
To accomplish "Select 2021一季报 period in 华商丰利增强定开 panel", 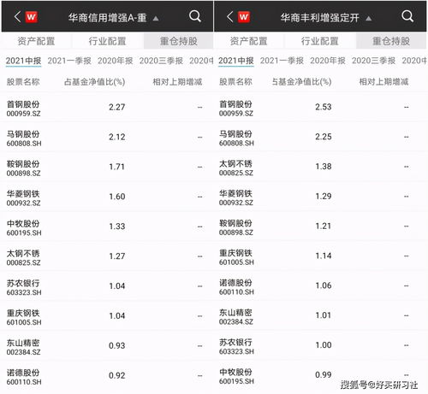I will coord(282,61).
